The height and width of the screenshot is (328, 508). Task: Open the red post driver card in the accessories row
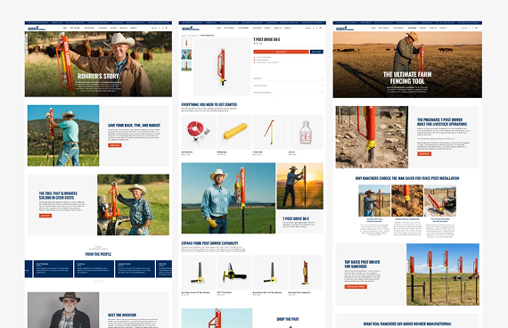(x=306, y=275)
